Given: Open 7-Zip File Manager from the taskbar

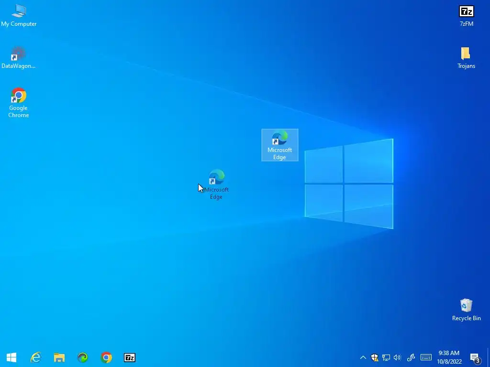Looking at the screenshot, I should [x=130, y=357].
